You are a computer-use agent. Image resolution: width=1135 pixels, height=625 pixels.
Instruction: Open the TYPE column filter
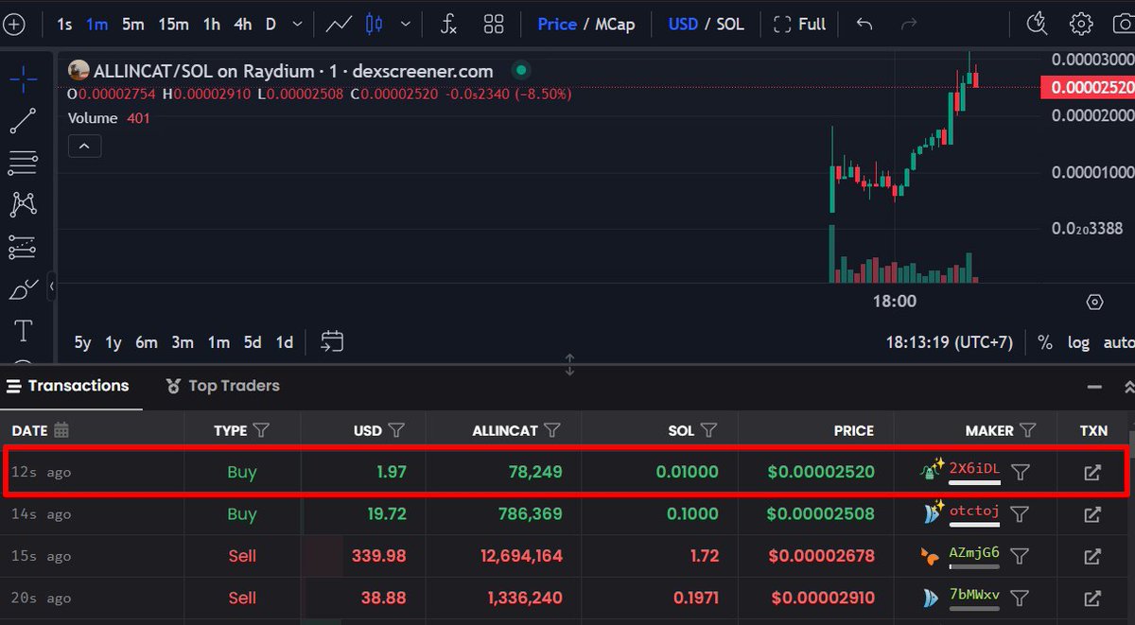(262, 430)
